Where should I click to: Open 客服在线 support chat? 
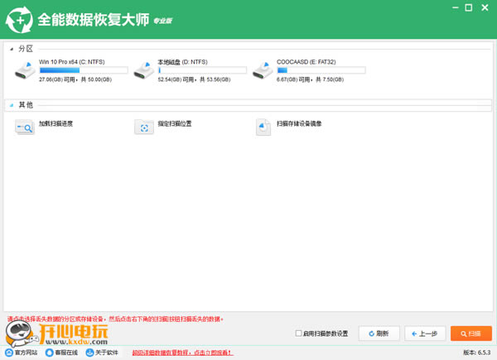pyautogui.click(x=63, y=352)
